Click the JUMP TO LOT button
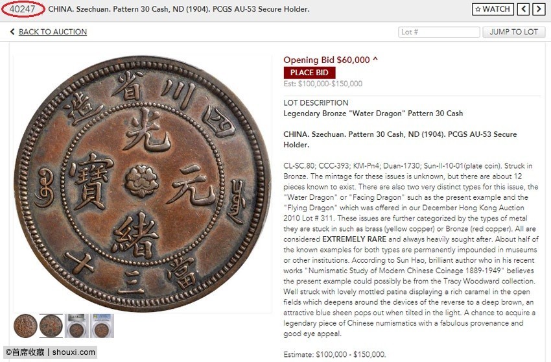This screenshot has width=551, height=362. pyautogui.click(x=514, y=32)
